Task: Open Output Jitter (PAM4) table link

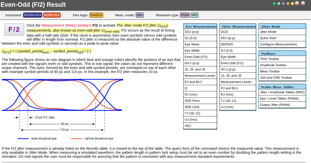Action: tap(282, 105)
